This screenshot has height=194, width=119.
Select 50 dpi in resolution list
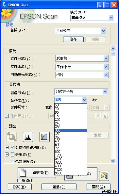click(71, 105)
